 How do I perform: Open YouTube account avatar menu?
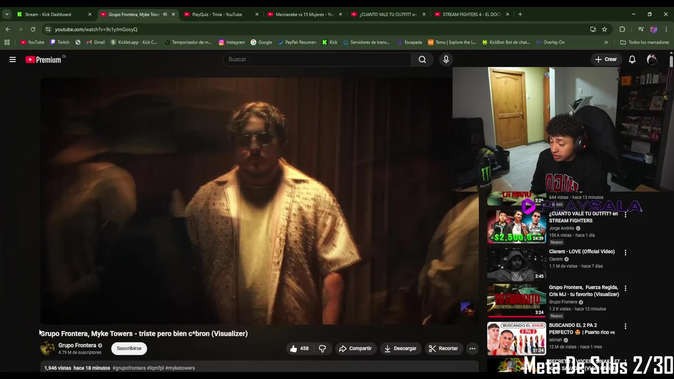tap(652, 59)
